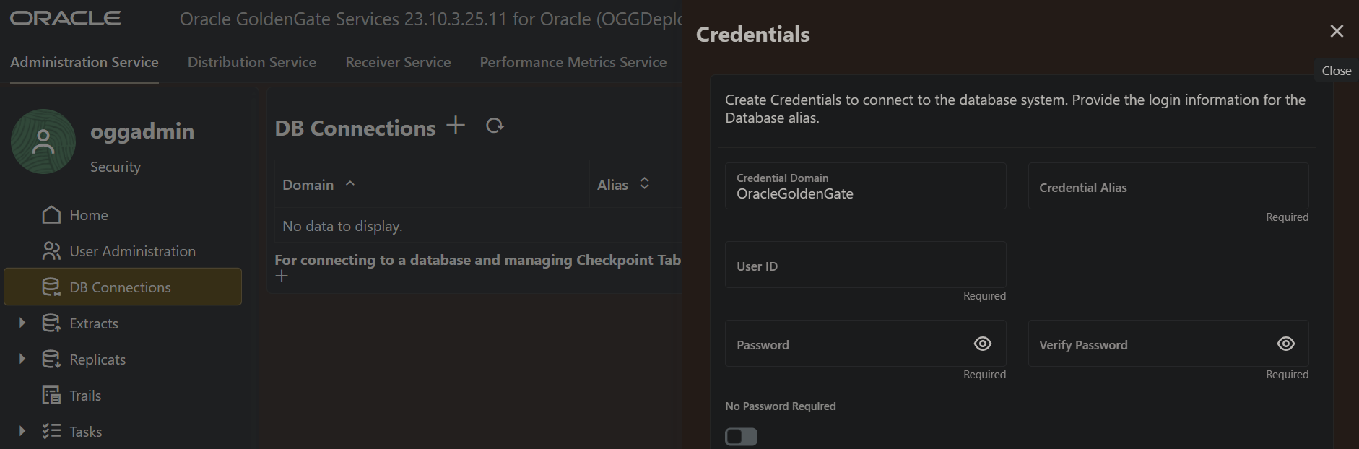This screenshot has height=449, width=1359.
Task: Click the plus icon under Checkpoint text
Action: (x=282, y=276)
